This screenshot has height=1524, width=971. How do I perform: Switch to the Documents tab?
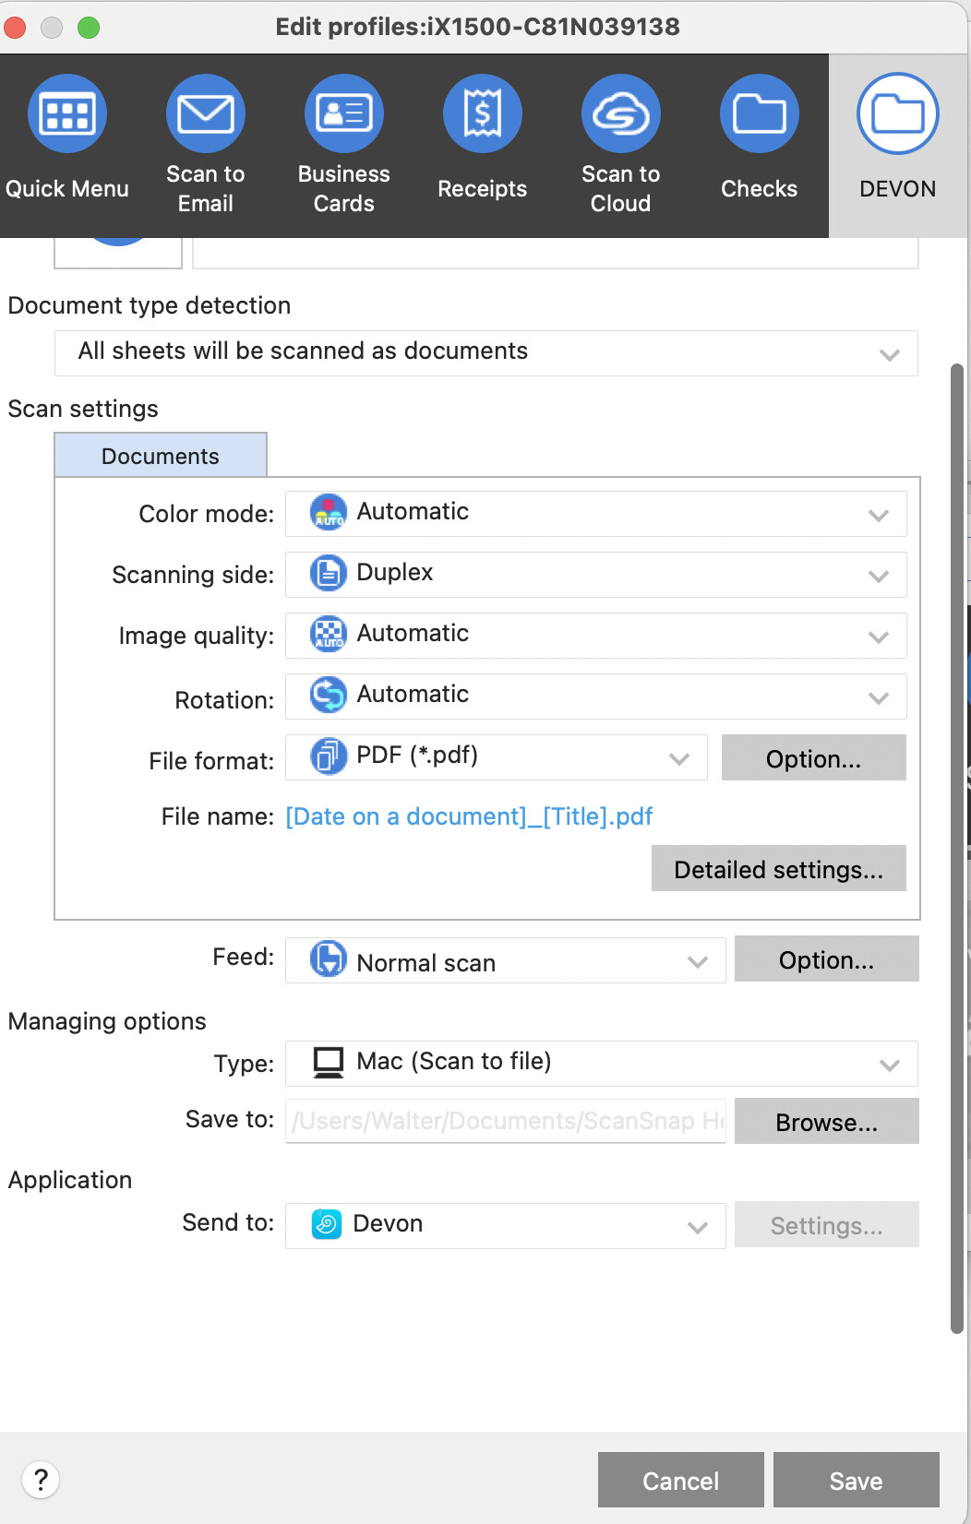(x=161, y=456)
